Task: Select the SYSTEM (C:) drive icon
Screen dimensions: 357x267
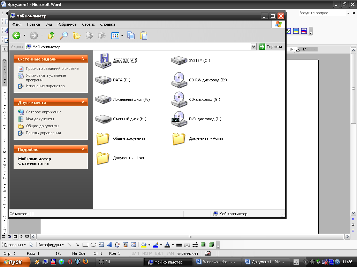Action: pyautogui.click(x=179, y=60)
